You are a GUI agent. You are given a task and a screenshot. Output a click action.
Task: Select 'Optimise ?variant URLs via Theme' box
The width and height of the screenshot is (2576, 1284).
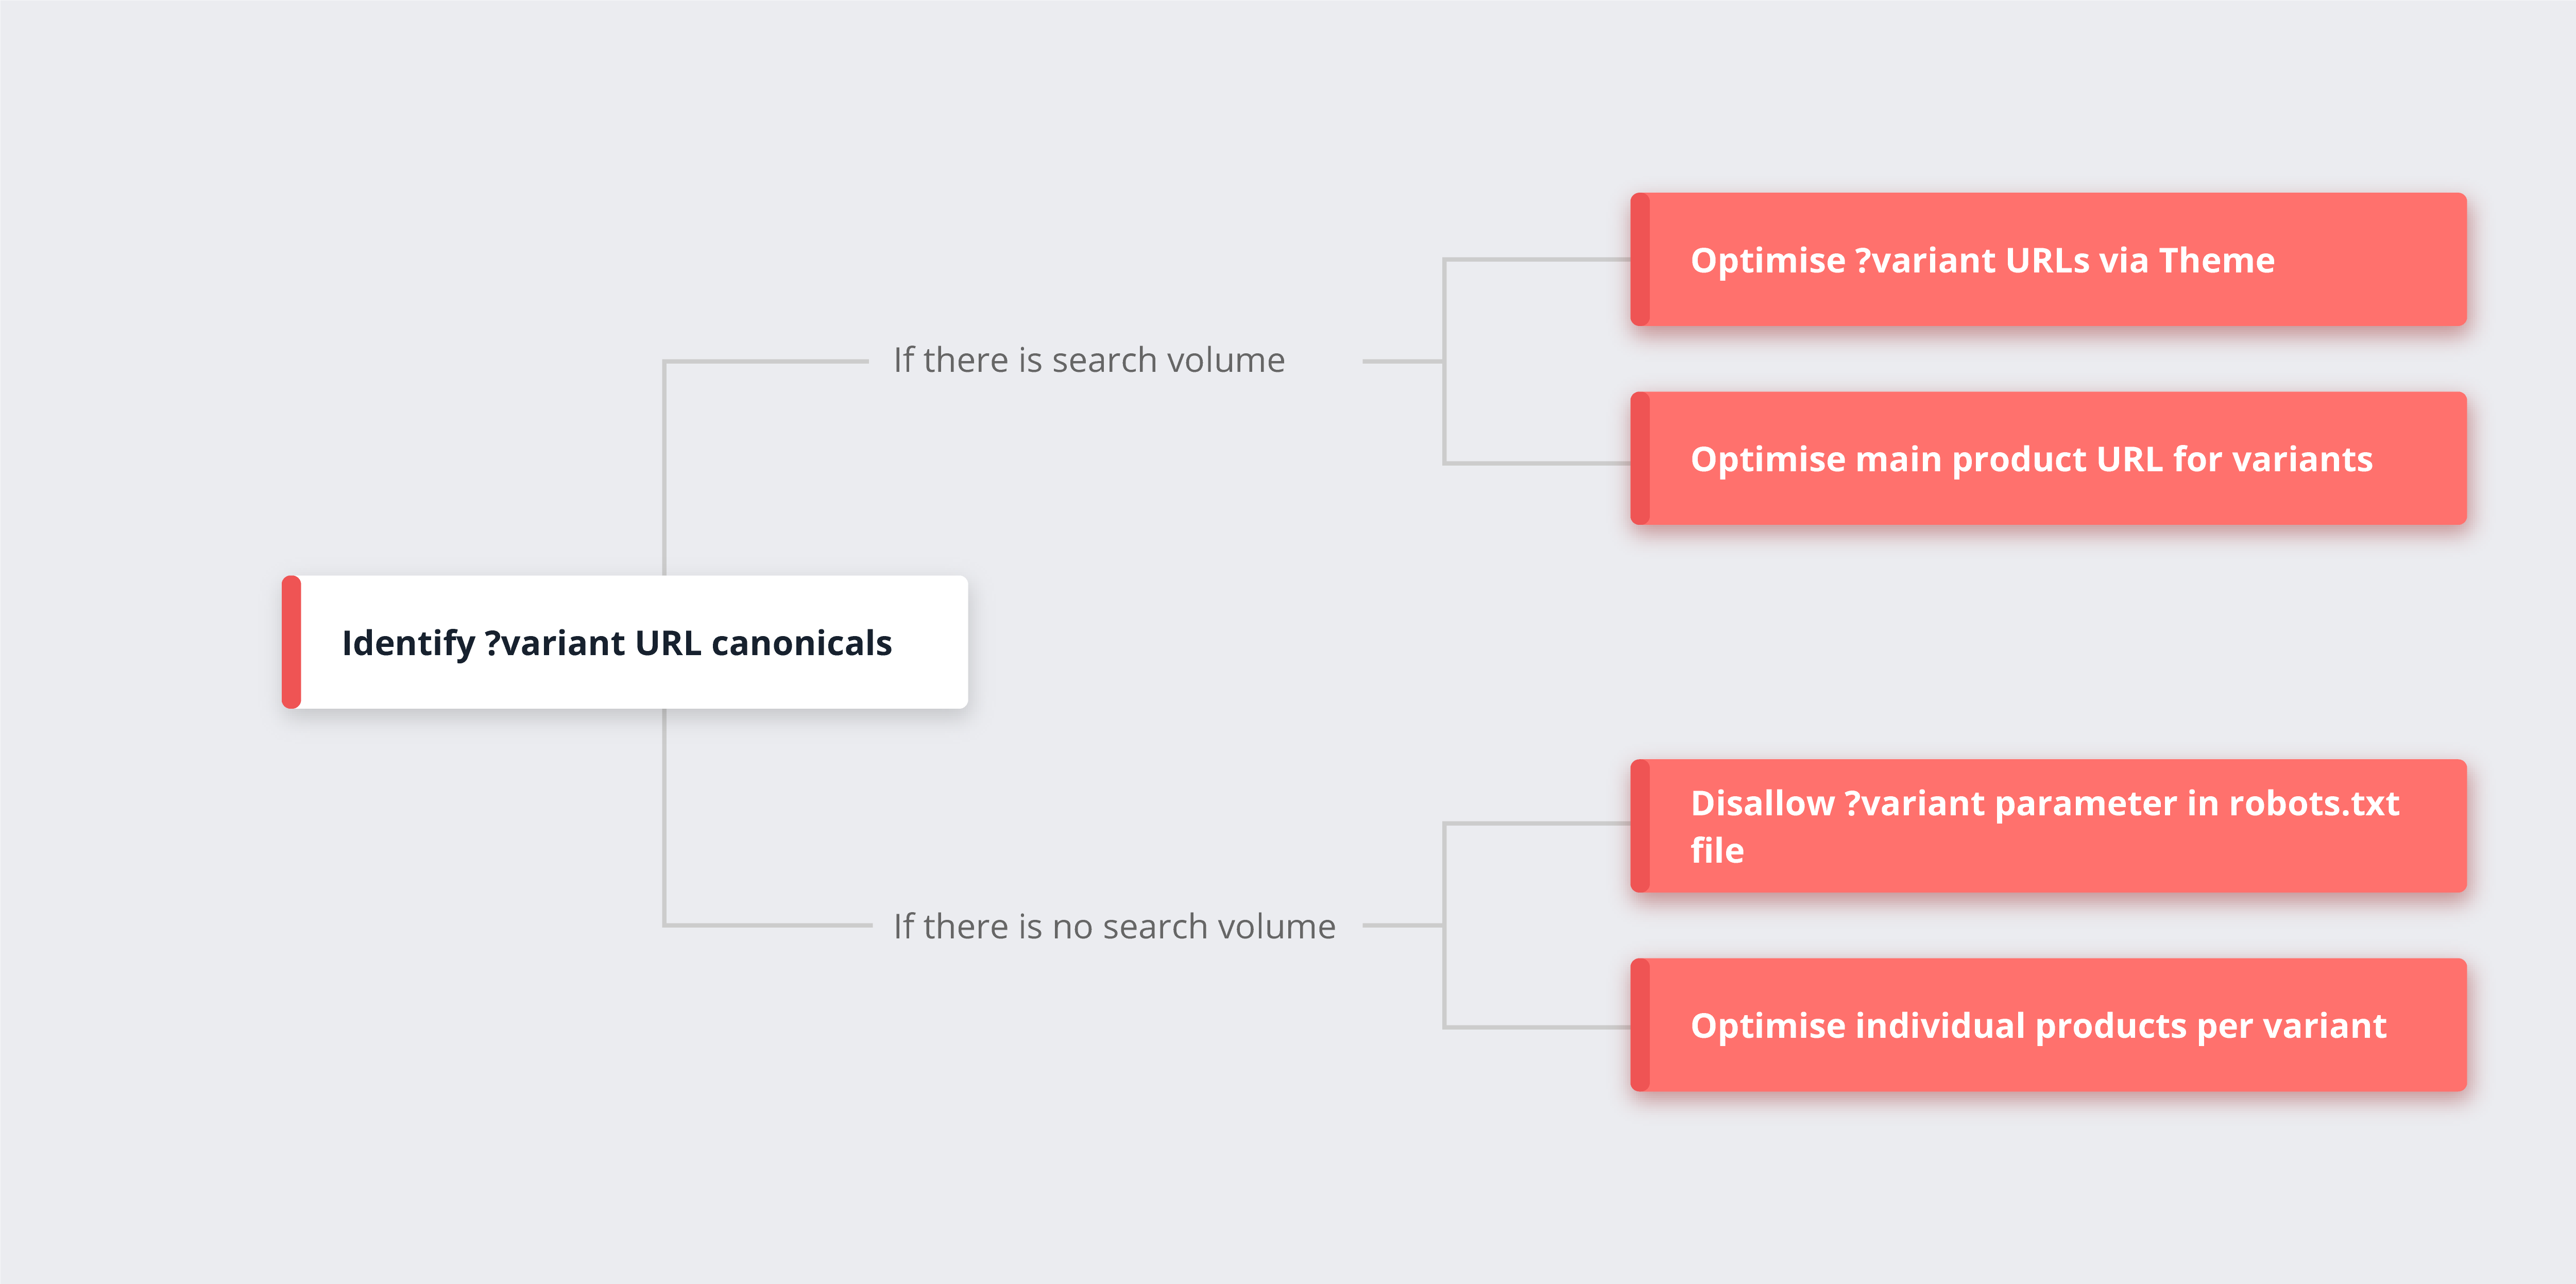(2048, 259)
